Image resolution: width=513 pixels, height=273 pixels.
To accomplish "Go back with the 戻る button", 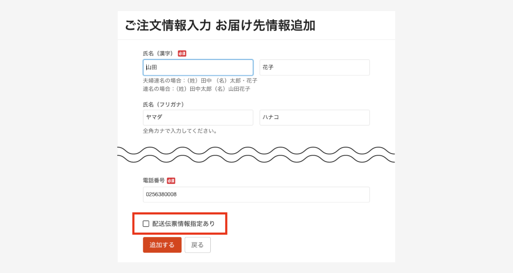I will tap(198, 245).
